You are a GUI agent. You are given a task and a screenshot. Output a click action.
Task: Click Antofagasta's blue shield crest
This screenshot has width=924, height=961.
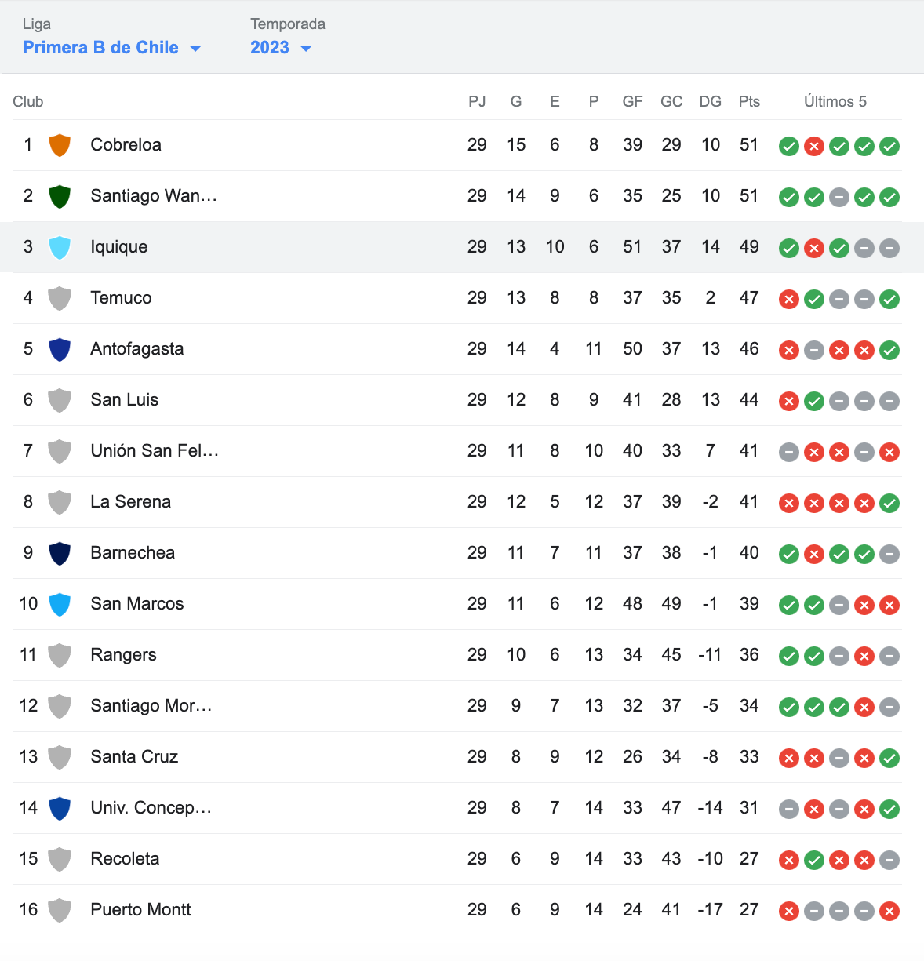(x=60, y=349)
